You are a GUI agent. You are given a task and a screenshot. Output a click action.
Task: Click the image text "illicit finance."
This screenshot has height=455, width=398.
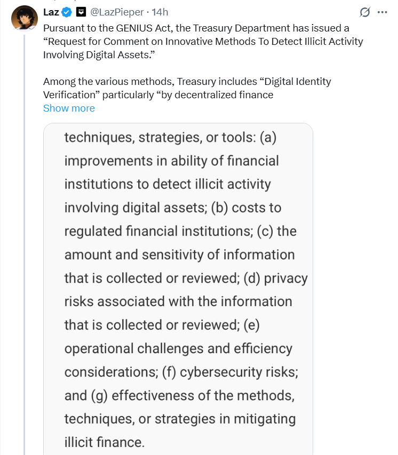coord(104,442)
